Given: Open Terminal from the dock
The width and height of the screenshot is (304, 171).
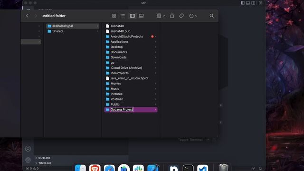Looking at the screenshot, I should pyautogui.click(x=188, y=168).
